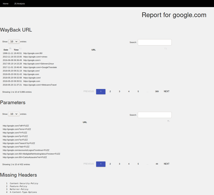Click http://google.com/?error=FUZZ parameter row

17,129
